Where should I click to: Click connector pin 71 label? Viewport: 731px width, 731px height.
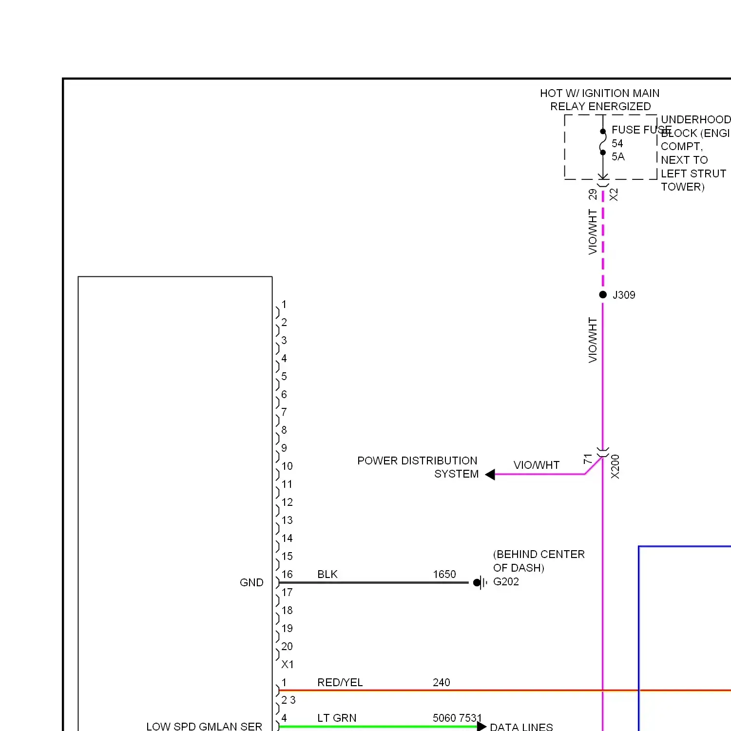[588, 459]
